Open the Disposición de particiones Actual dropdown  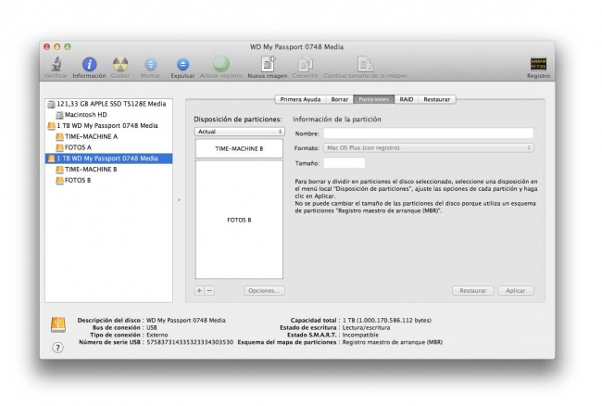click(x=239, y=132)
